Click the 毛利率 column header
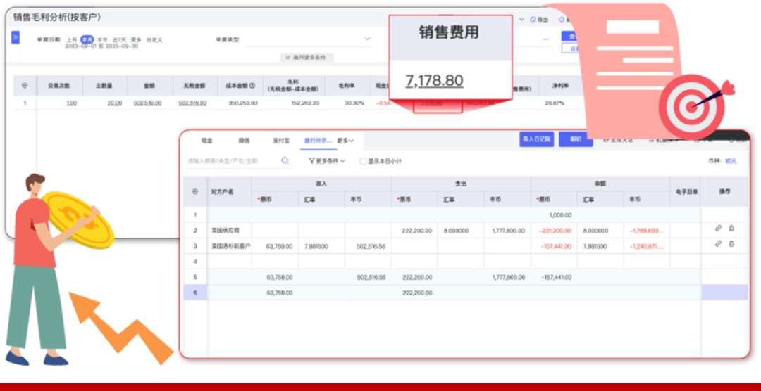 347,85
